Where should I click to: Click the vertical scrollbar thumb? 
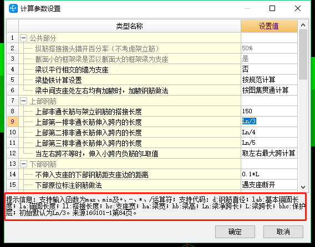pos(303,55)
